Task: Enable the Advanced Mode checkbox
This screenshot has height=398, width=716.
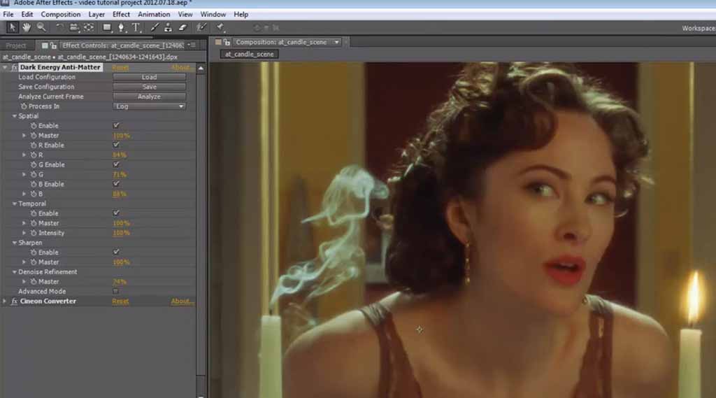Action: tap(116, 291)
